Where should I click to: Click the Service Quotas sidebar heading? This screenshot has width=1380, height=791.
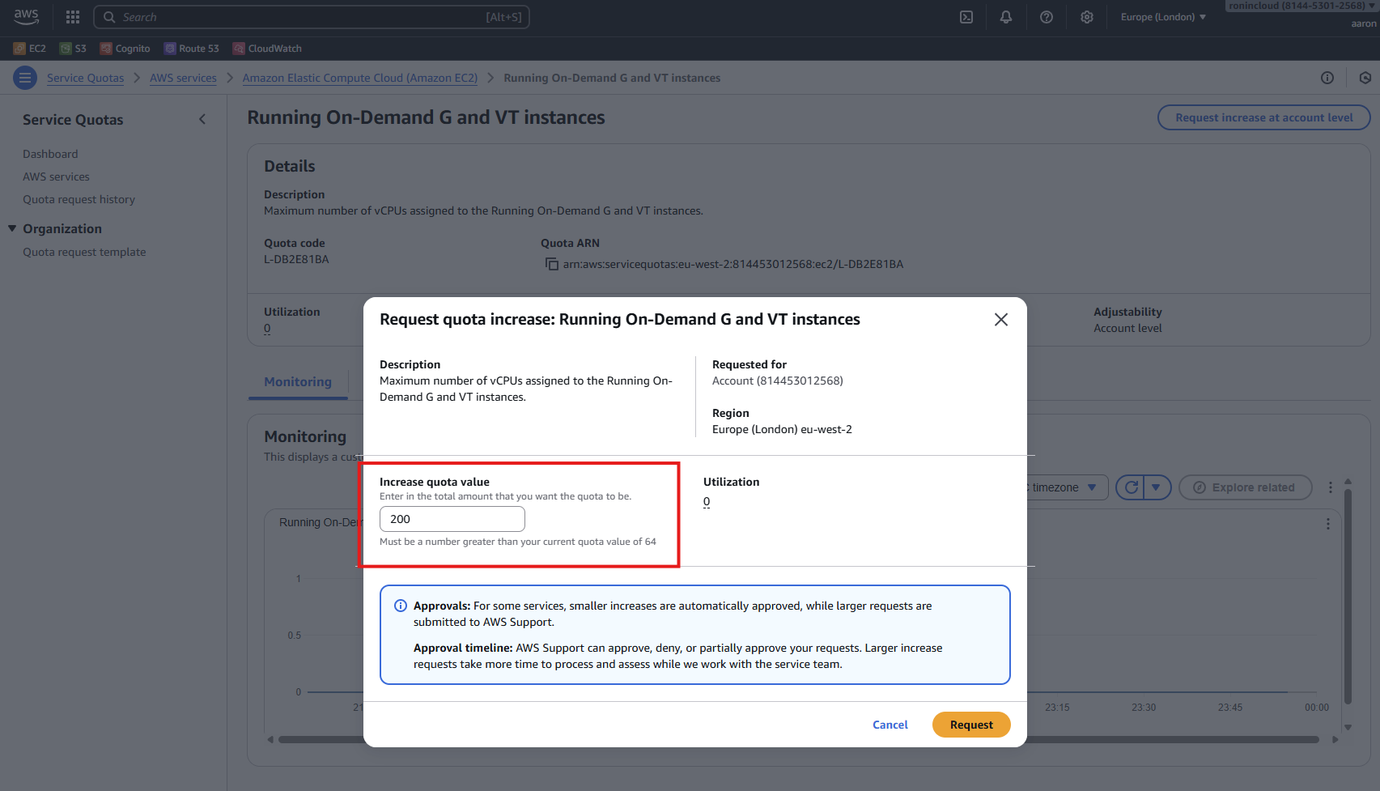tap(73, 120)
